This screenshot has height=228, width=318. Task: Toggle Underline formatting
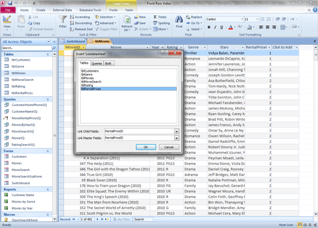pos(221,27)
